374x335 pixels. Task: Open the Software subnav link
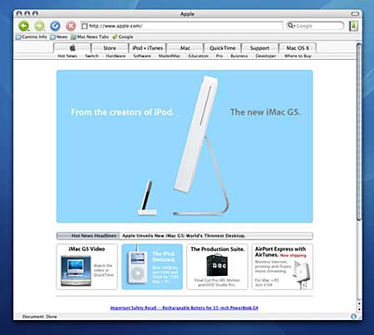[142, 56]
